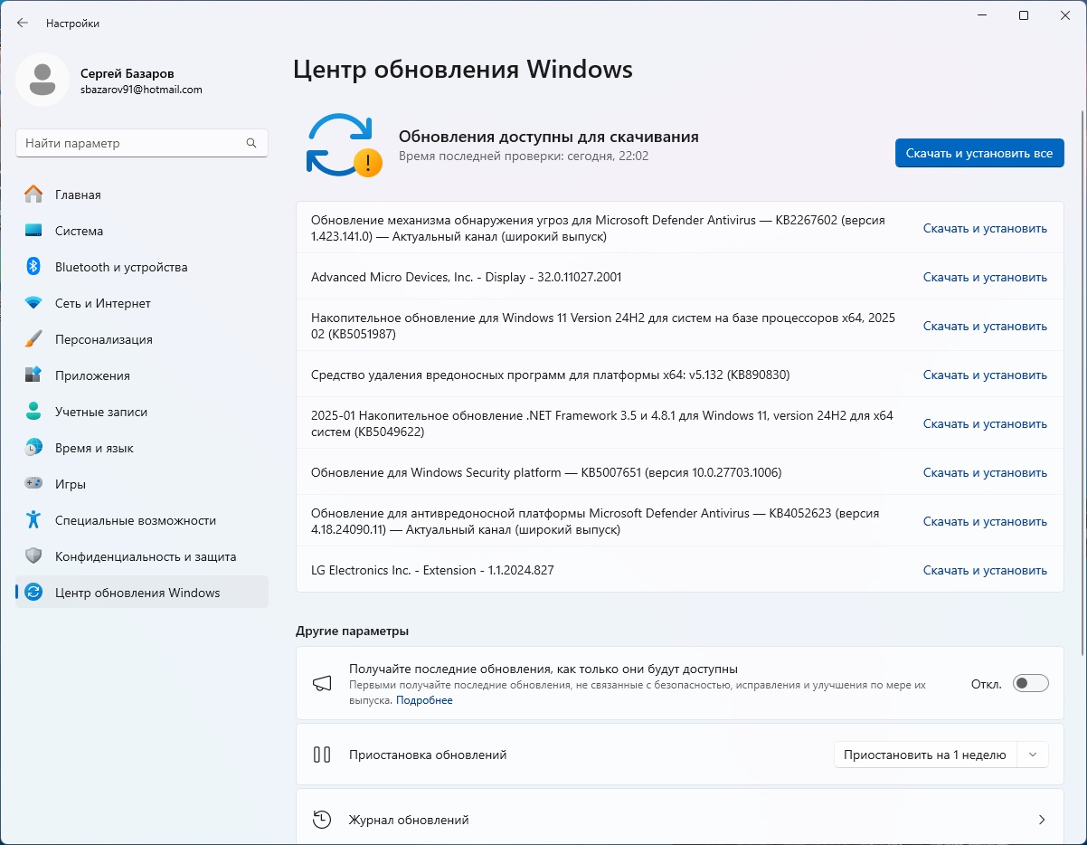Screen dimensions: 1087x845
Task: Download the KB2267602 Defender threat update
Action: tap(985, 229)
